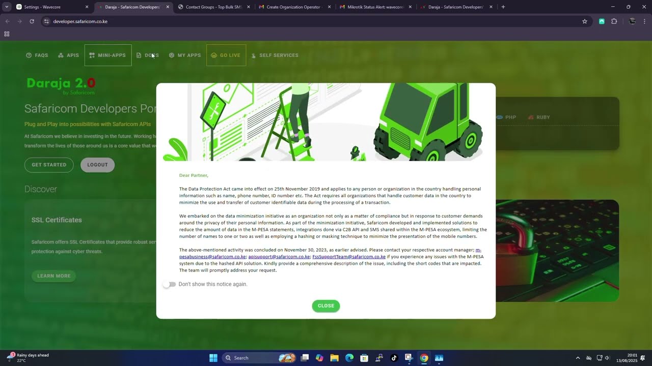Email apisupport@safaricom.co.ke via link
The image size is (652, 366).
279,257
